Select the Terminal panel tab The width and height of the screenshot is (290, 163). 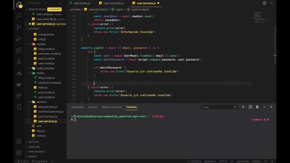[131, 107]
